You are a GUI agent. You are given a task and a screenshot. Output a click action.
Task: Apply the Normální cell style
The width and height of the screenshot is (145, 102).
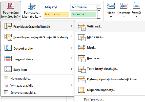[84, 7]
